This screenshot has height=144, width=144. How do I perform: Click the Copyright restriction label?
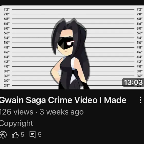coord(16,123)
